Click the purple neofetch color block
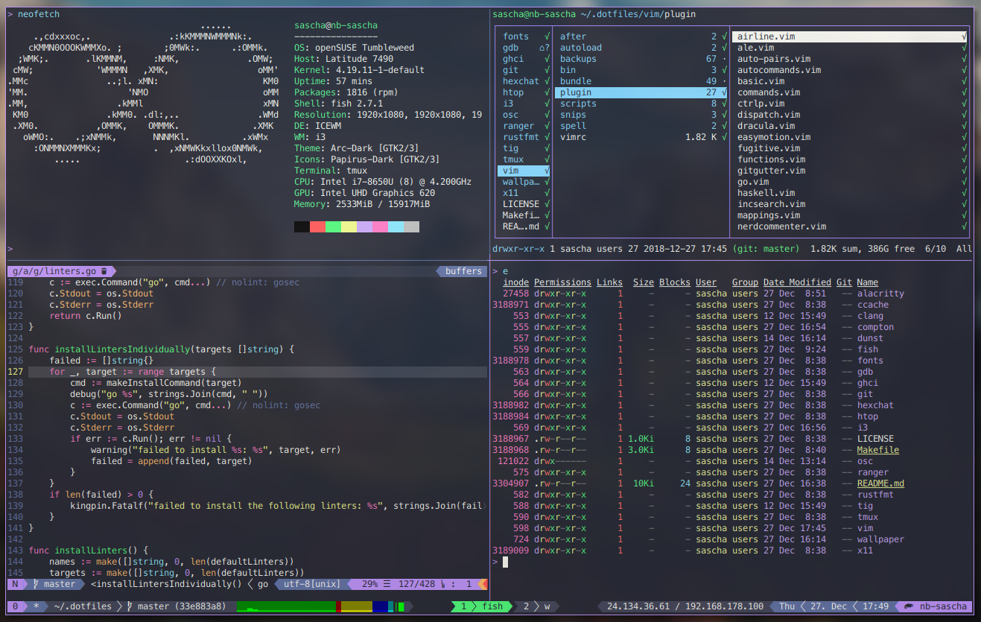981x622 pixels. click(x=364, y=226)
